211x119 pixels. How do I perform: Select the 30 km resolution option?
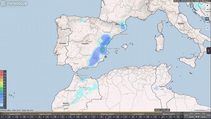(207, 15)
